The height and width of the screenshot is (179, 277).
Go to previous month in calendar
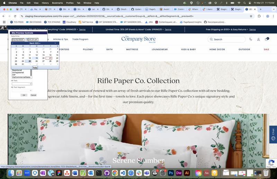pos(13,43)
